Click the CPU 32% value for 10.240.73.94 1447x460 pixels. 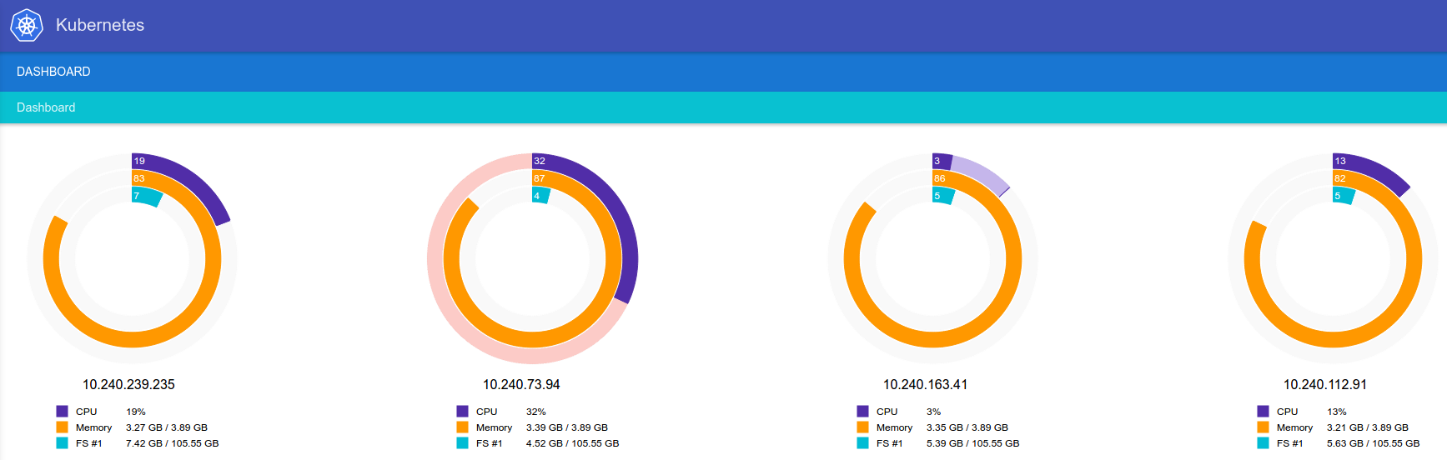pos(535,412)
